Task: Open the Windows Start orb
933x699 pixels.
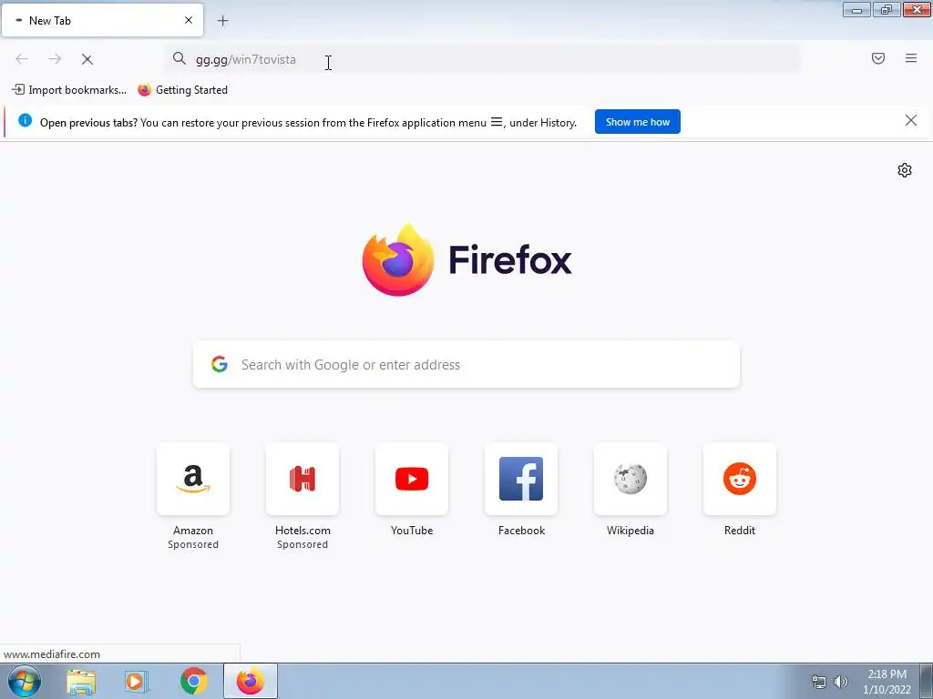Action: click(x=25, y=681)
